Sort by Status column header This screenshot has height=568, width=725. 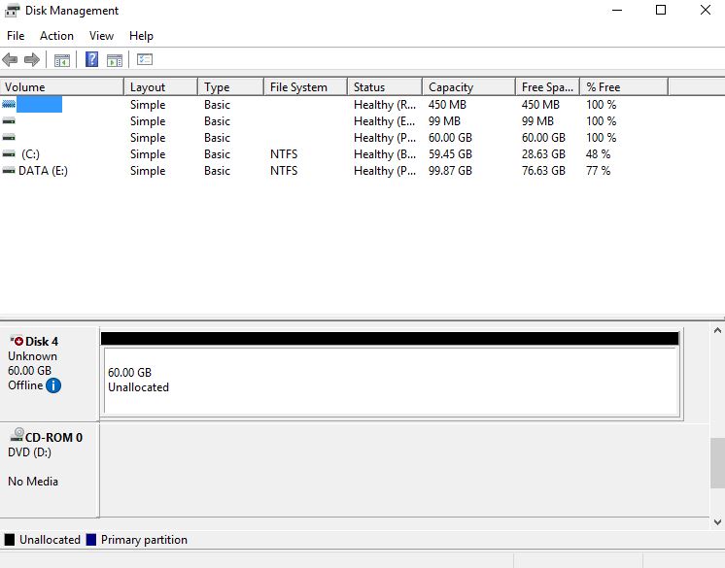pyautogui.click(x=385, y=86)
